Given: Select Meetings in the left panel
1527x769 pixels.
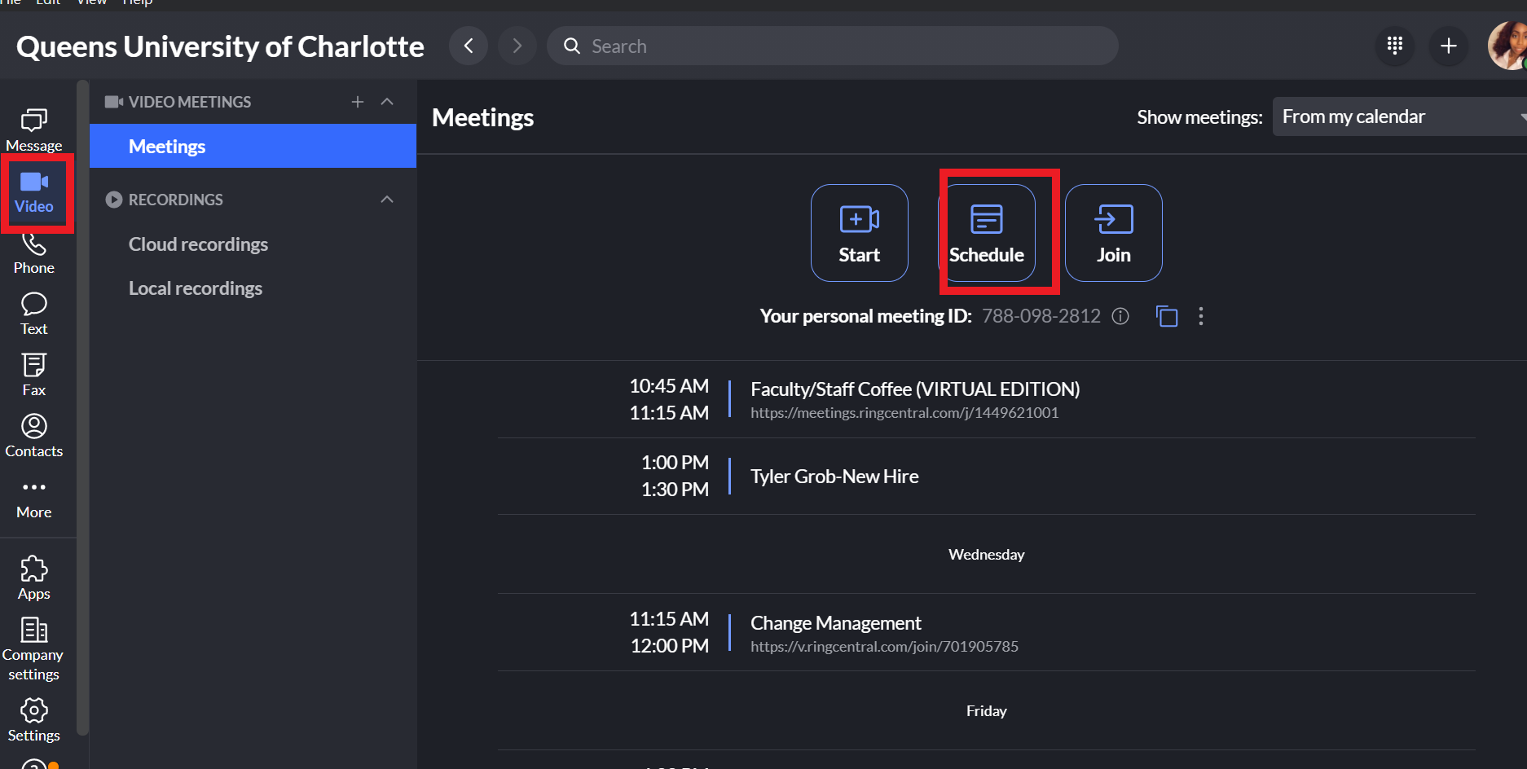Looking at the screenshot, I should coord(253,146).
